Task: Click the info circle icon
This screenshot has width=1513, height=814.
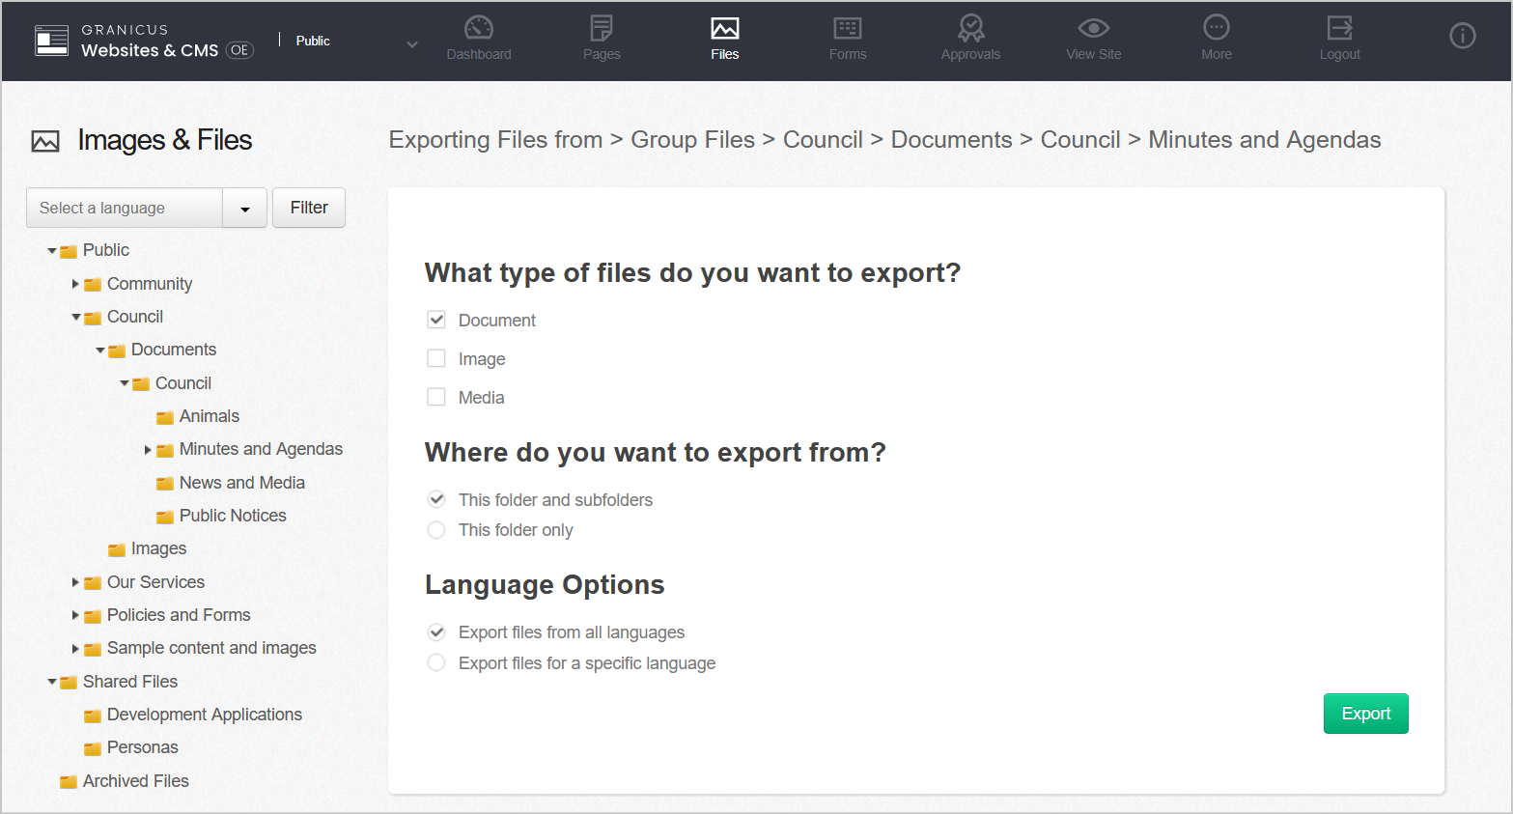Action: pyautogui.click(x=1463, y=36)
